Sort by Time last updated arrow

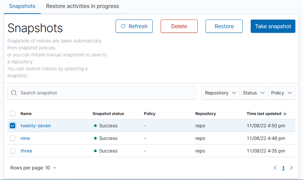[285, 113]
